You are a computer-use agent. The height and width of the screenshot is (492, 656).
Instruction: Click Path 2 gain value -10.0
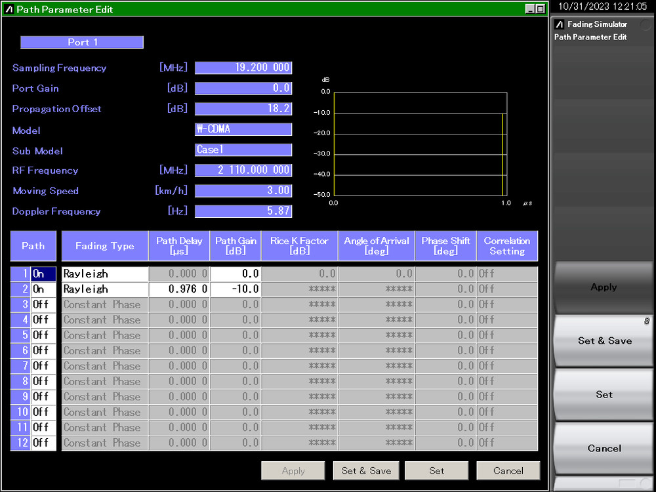[236, 289]
